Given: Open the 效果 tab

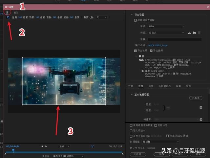Looking at the screenshot, I should (x=131, y=86).
